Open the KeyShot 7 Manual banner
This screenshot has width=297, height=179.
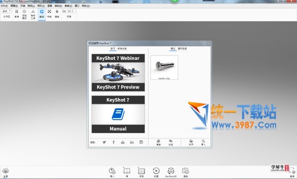118,114
